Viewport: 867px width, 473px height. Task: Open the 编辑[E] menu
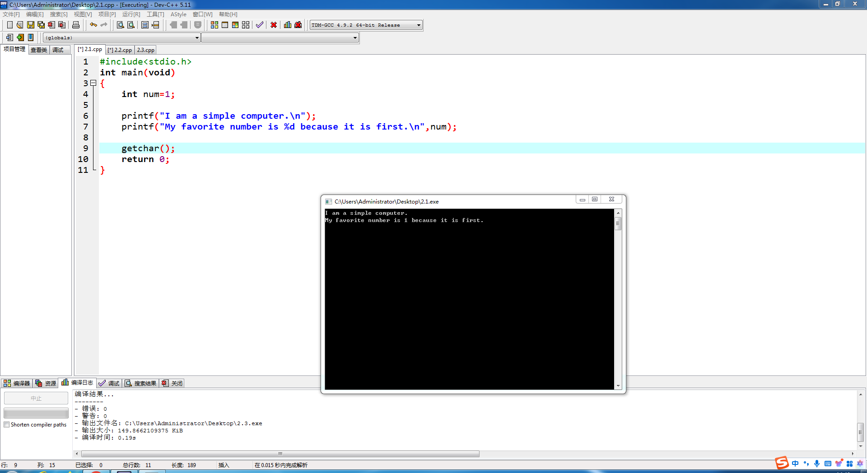pyautogui.click(x=35, y=14)
